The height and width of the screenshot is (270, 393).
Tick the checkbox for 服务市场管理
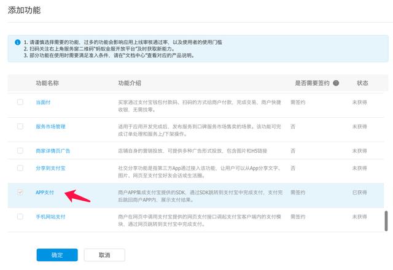point(20,126)
